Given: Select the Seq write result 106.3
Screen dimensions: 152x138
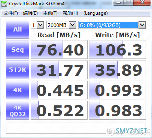Looking at the screenshot, I should click(118, 49).
